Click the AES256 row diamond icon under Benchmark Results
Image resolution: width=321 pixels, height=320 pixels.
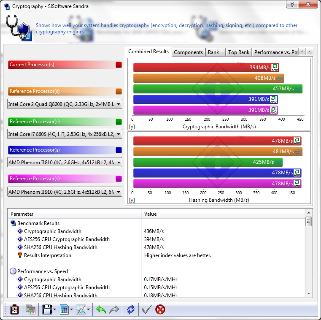click(x=20, y=239)
